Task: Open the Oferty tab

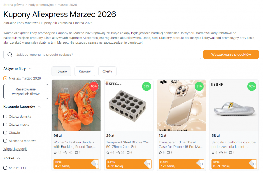Action: point(107,71)
